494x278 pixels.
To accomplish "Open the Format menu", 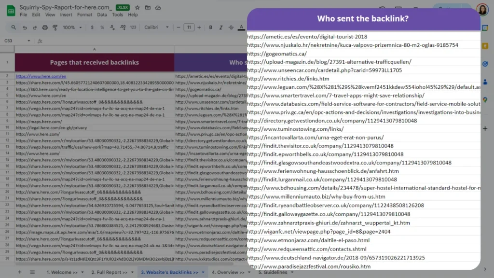I will pyautogui.click(x=84, y=15).
